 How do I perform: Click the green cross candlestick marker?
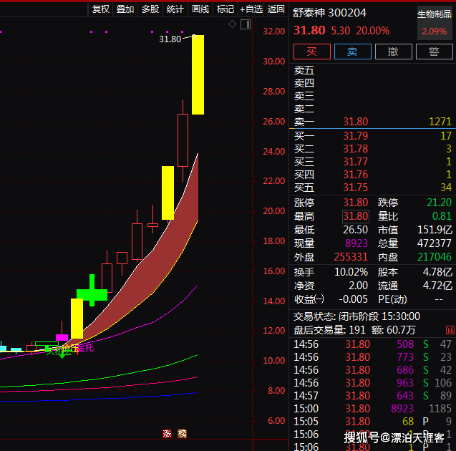tap(92, 294)
